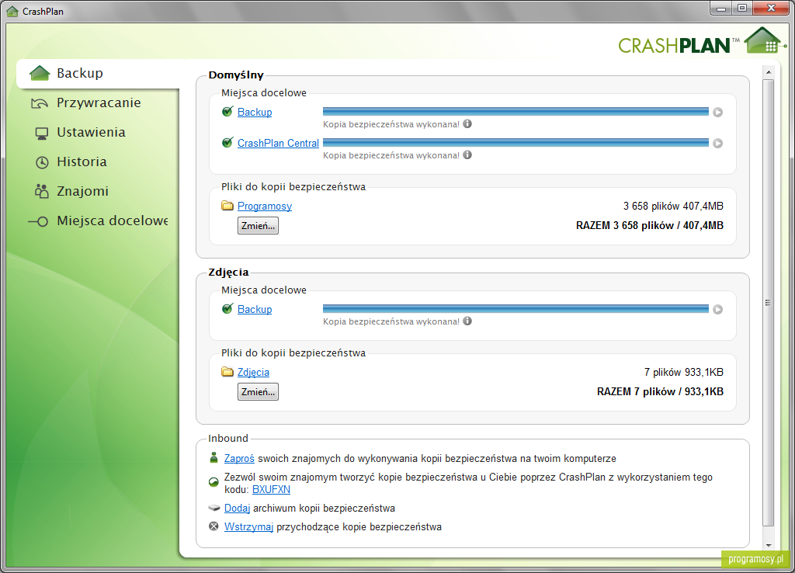Click the Zaproś link to invite friends

point(239,458)
